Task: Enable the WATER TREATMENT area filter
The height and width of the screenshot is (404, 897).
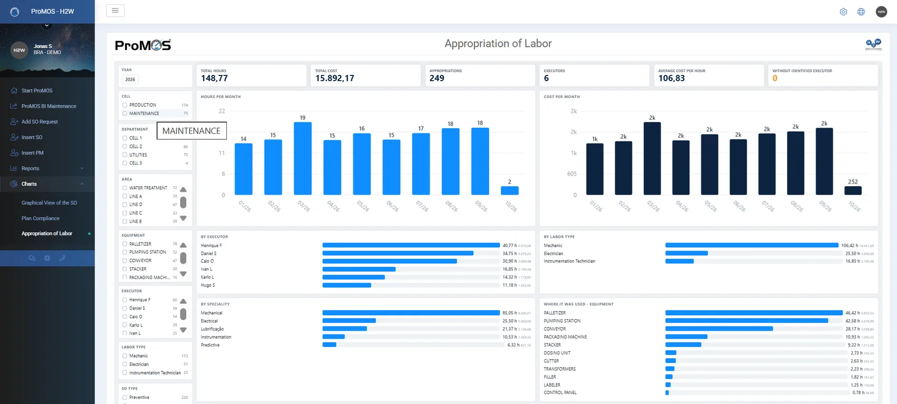Action: pos(125,188)
